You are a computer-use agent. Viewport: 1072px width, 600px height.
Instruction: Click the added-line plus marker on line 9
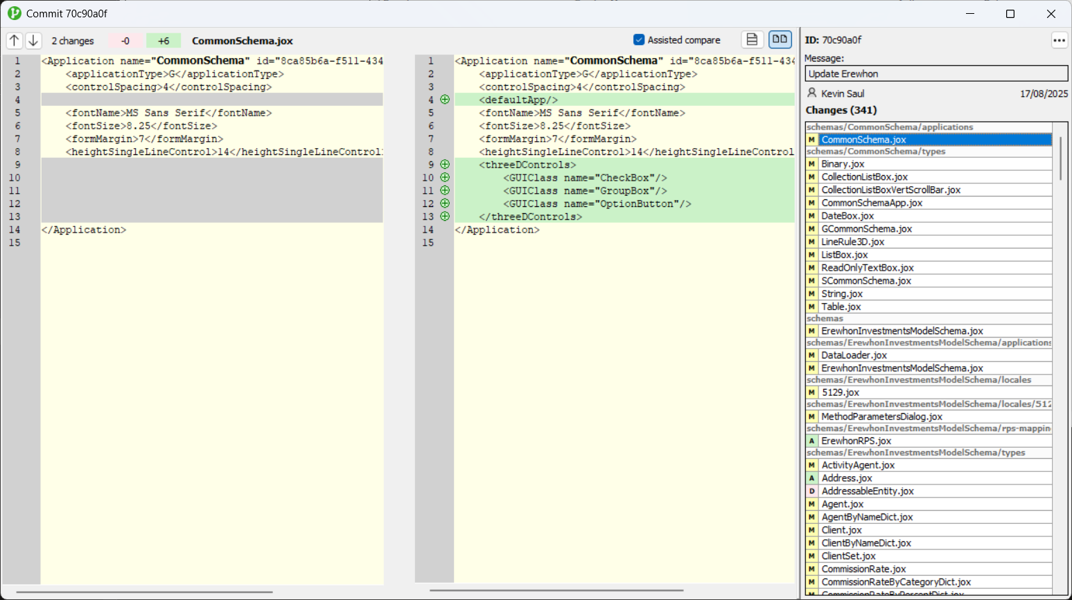pyautogui.click(x=445, y=165)
